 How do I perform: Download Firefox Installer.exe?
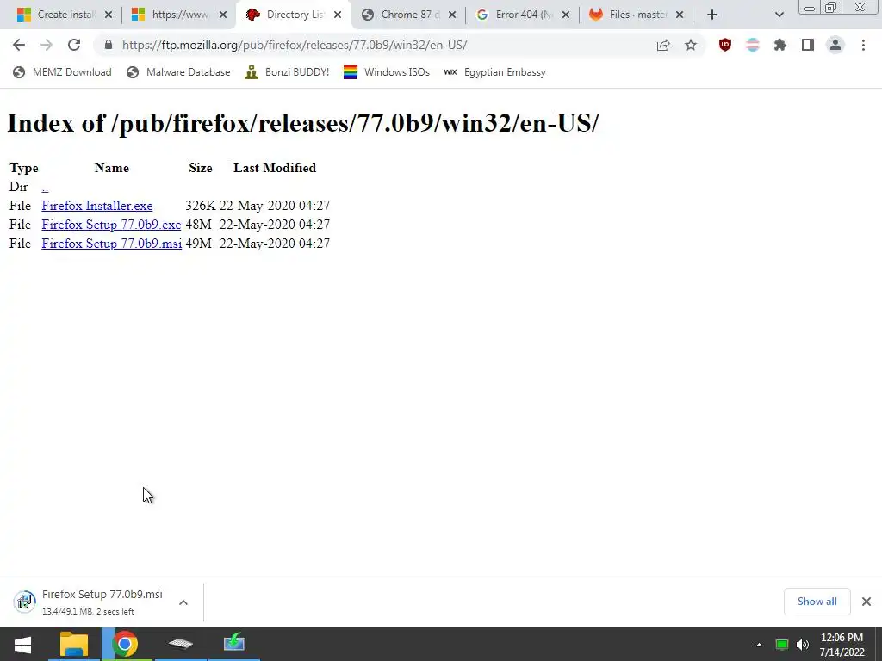(x=96, y=206)
